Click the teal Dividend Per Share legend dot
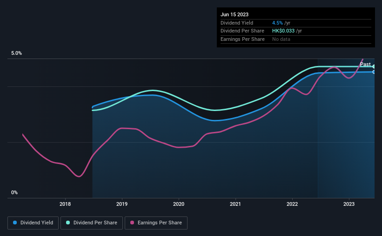 click(x=68, y=223)
